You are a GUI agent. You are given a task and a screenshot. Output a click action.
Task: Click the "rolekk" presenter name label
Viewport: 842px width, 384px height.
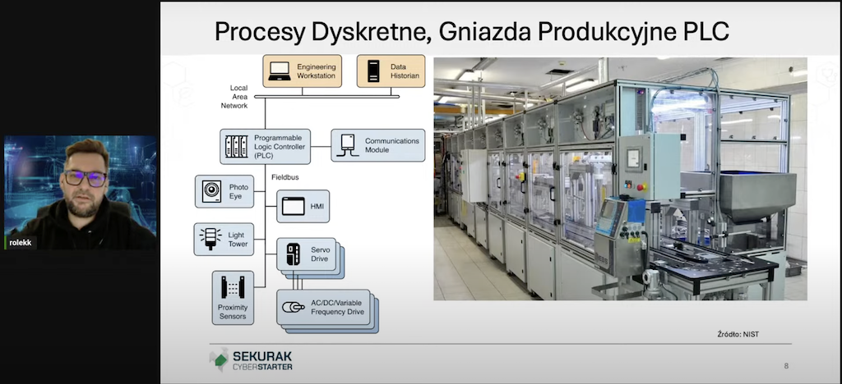click(x=21, y=242)
